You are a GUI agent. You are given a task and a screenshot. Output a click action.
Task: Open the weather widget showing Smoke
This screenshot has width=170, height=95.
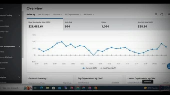coord(151,88)
